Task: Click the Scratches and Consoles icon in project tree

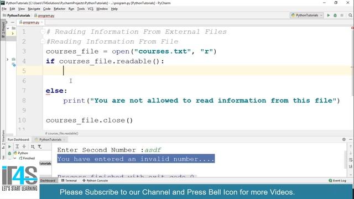Action: [13, 65]
